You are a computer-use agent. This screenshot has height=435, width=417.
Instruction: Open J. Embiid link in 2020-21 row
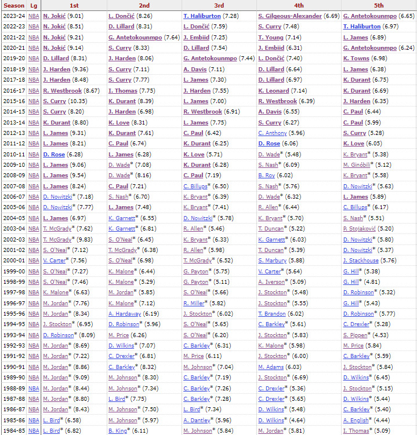pyautogui.click(x=271, y=48)
